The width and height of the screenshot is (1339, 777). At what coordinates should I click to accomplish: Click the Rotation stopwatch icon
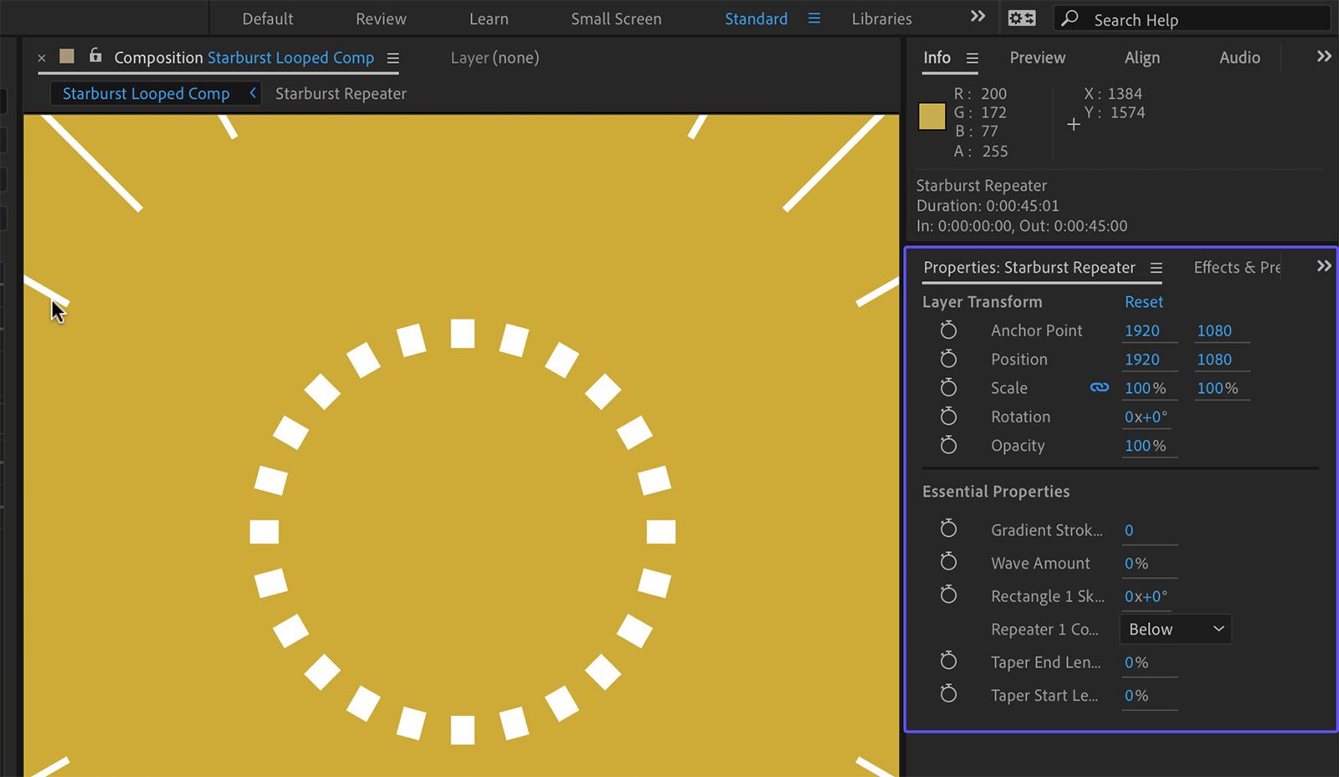click(x=948, y=416)
